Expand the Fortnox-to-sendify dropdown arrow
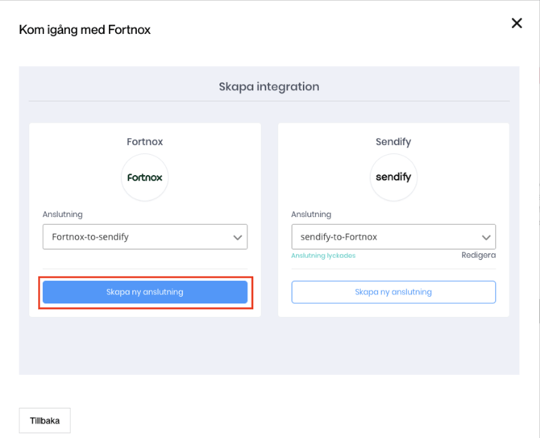The width and height of the screenshot is (540, 438). (x=237, y=237)
